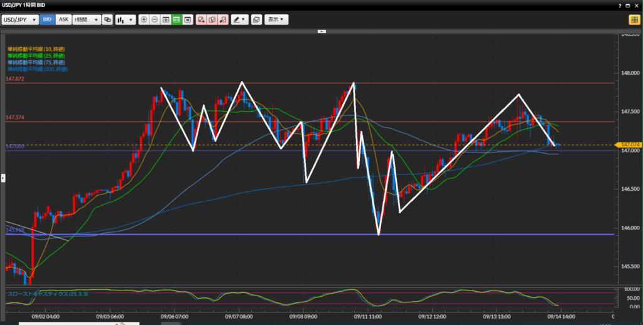Screen dimensions: 643x325
Task: Click the delete drawing object pink icon
Action: (x=222, y=19)
